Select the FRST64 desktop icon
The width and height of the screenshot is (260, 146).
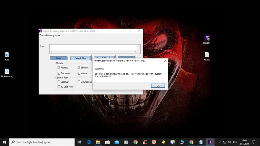click(x=207, y=39)
